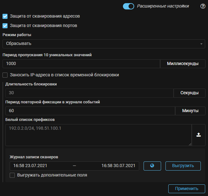Screen dimensions: 208x196
Task: Check Выгружать дополнительные поля
Action: tap(13, 175)
